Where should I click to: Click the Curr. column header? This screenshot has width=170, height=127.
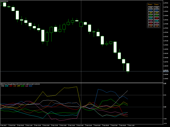point(157,4)
